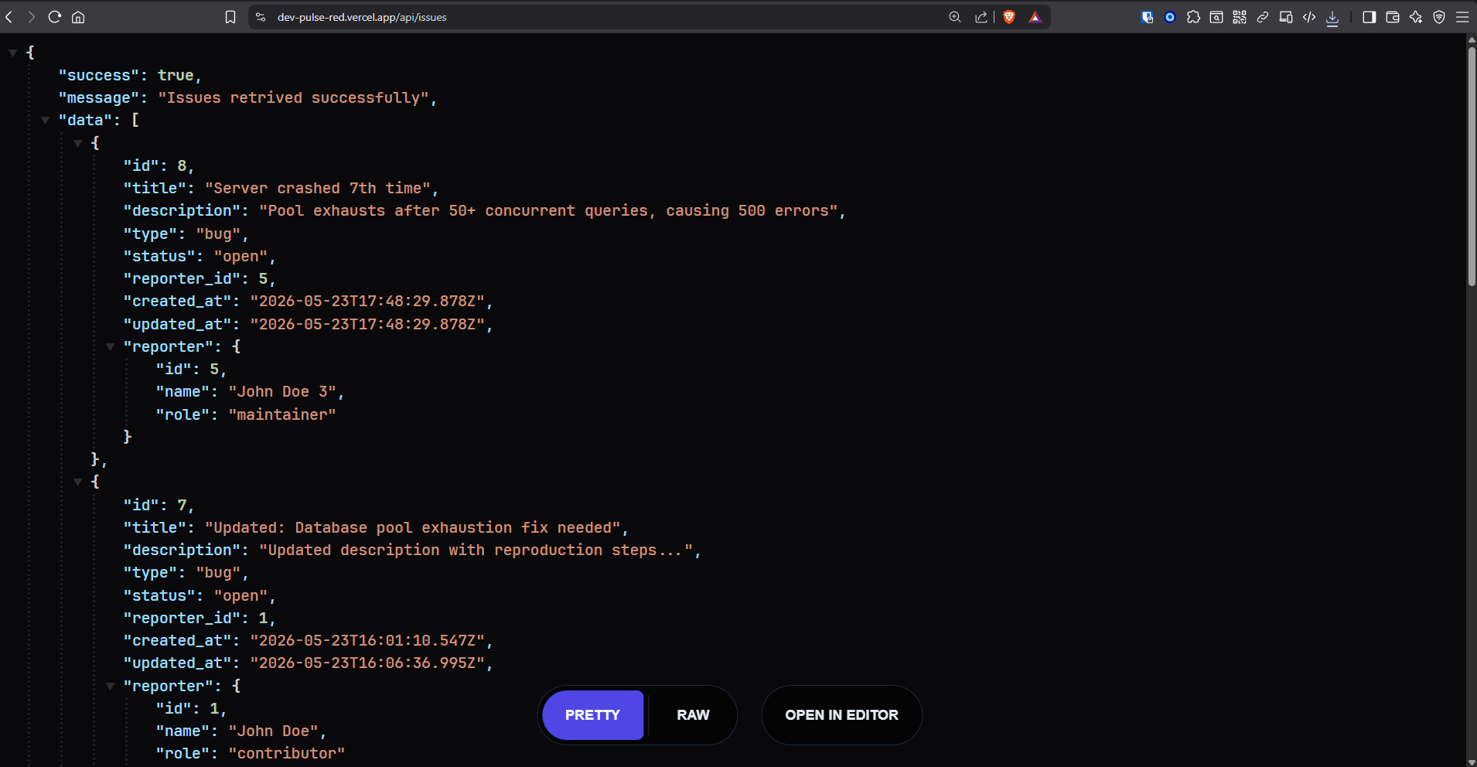This screenshot has width=1477, height=767.
Task: Click the "maintainer" role value
Action: (x=282, y=414)
